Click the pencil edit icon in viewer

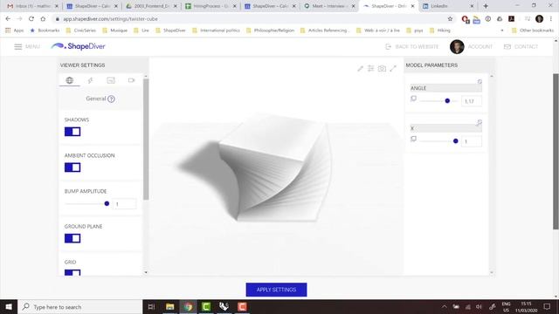pos(361,68)
